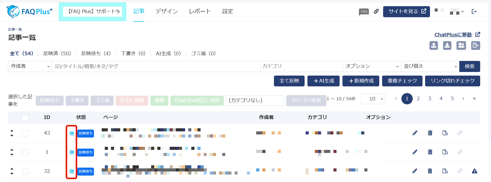
Task: Click the chain link icon in header
Action: tap(376, 11)
